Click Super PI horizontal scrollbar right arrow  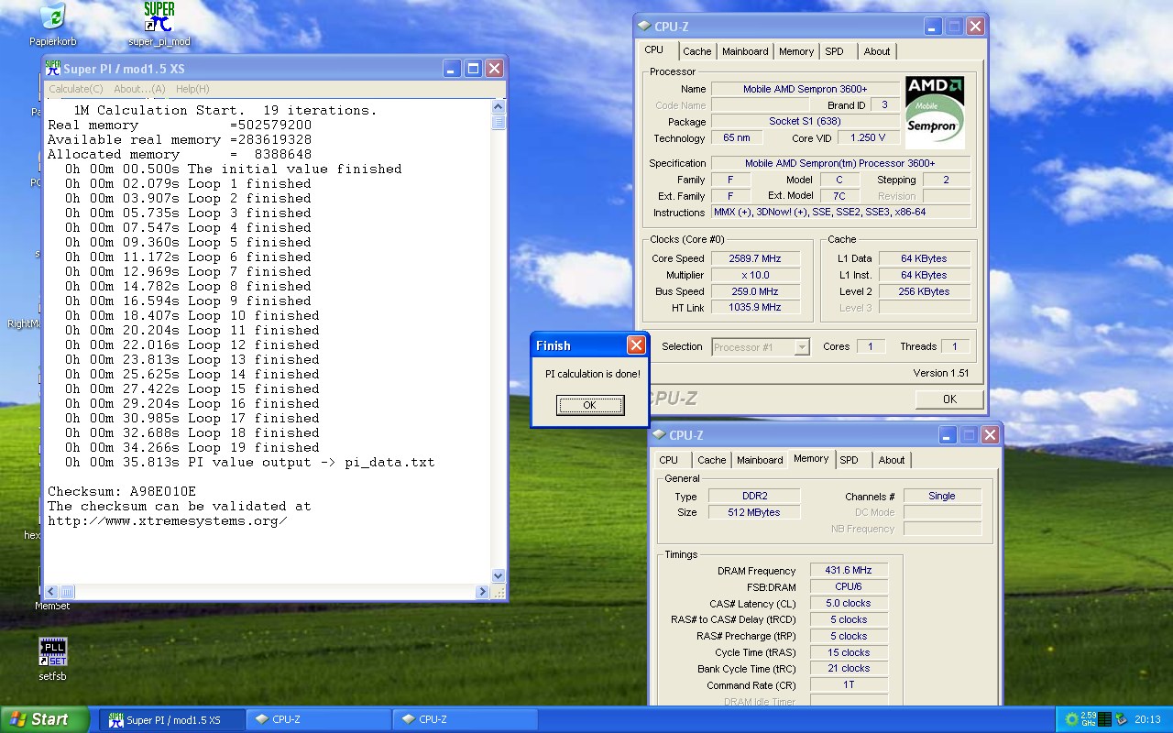482,592
